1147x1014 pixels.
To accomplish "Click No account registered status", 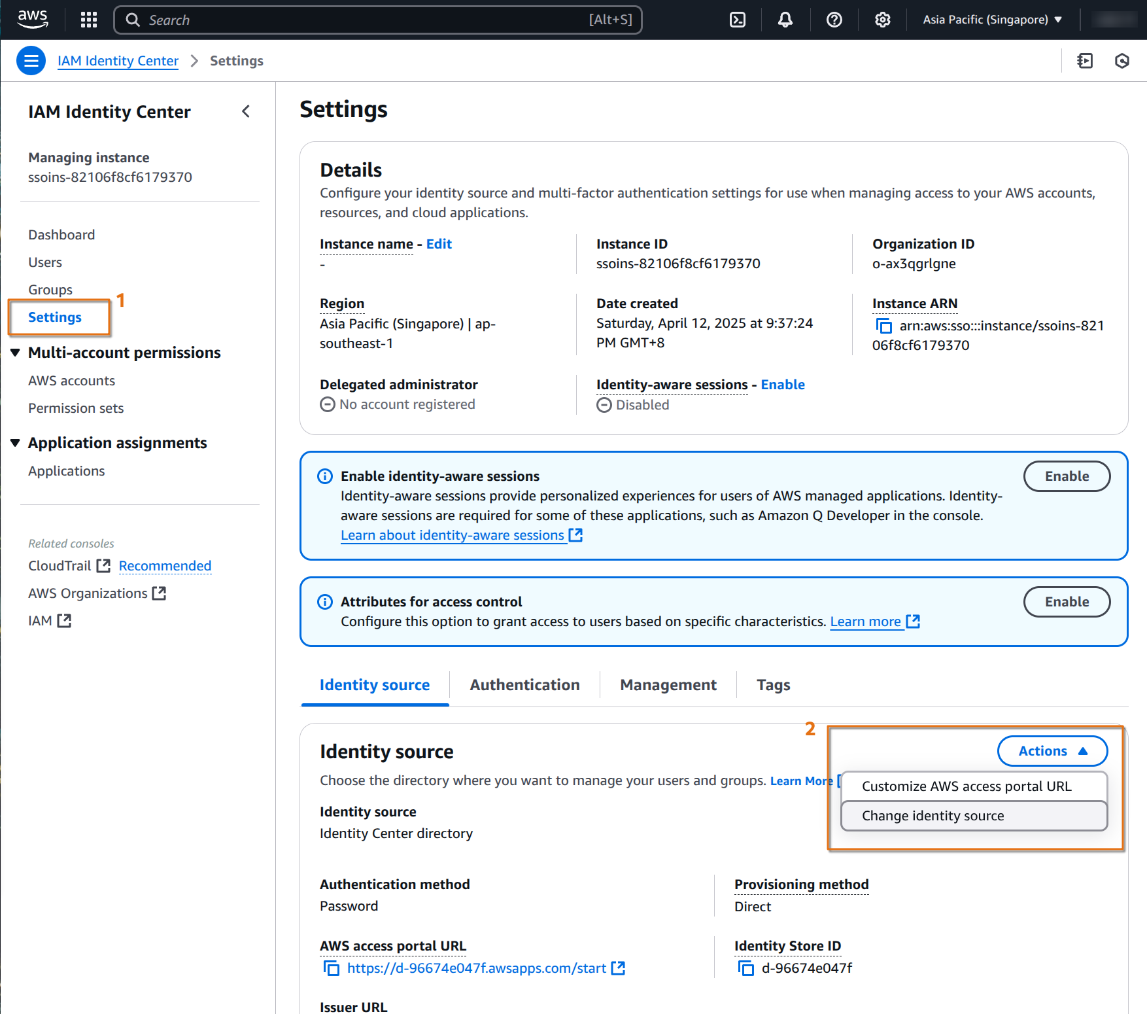I will click(398, 404).
